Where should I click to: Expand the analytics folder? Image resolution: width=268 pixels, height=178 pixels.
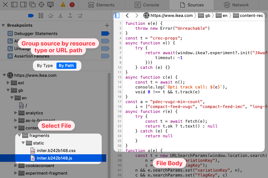(x=15, y=113)
